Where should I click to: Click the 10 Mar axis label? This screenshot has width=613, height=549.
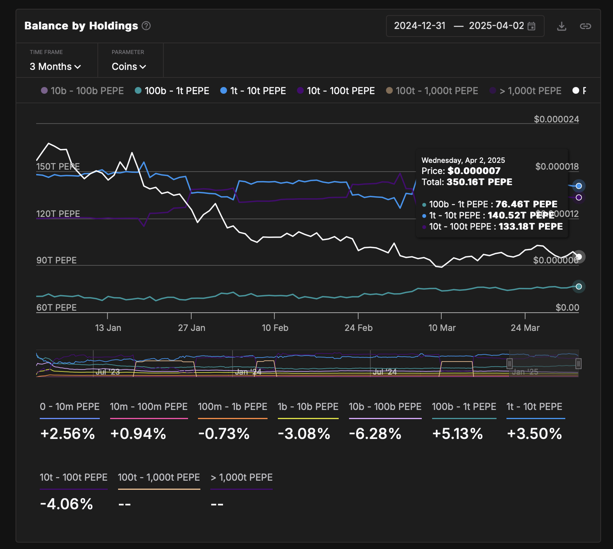442,328
